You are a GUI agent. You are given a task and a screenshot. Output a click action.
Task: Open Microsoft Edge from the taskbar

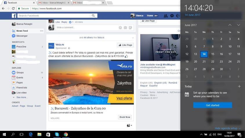tap(30, 135)
